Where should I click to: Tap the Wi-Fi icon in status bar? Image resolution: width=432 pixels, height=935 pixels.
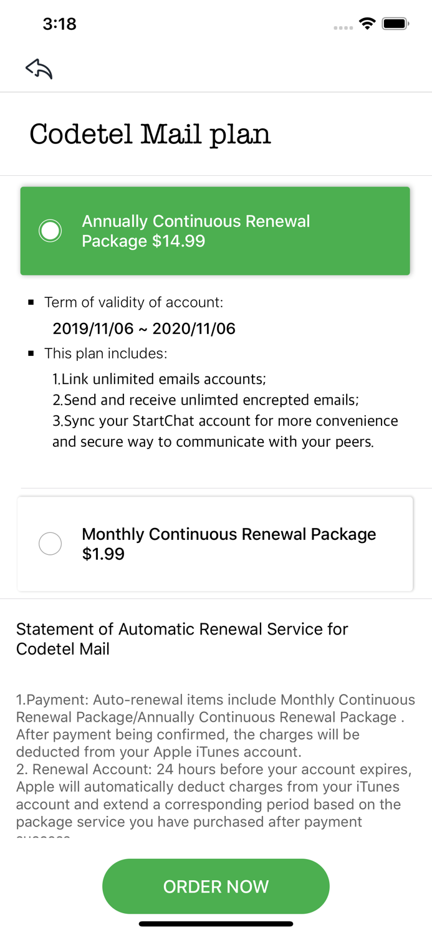[367, 22]
